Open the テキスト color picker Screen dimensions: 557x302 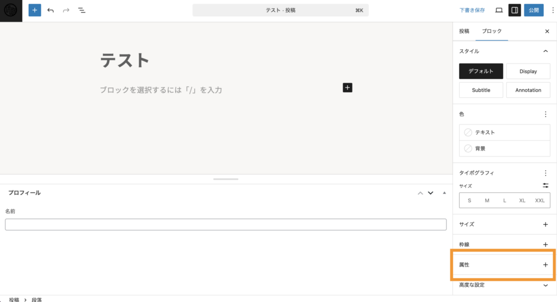[x=504, y=133]
